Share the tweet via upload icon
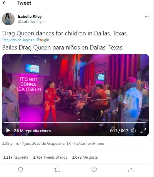 coord(131,170)
